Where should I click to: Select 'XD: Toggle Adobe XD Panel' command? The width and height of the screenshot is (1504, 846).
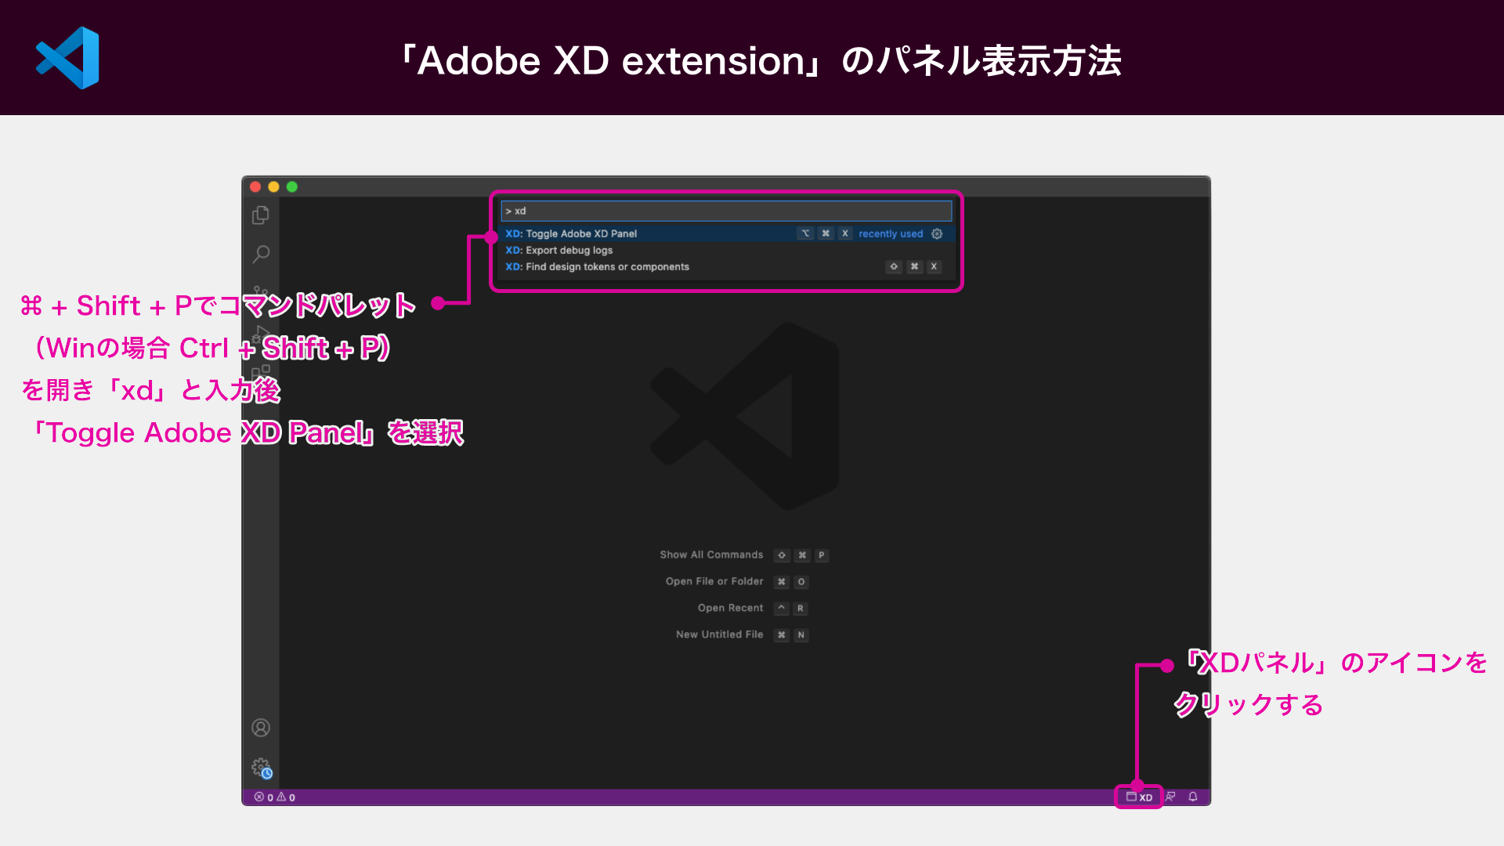coord(726,233)
